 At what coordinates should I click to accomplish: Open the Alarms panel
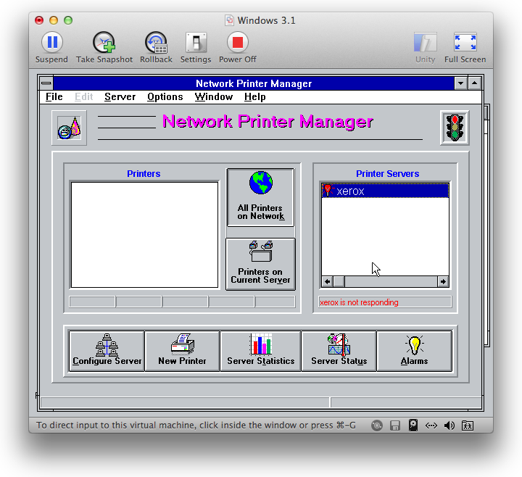[415, 351]
